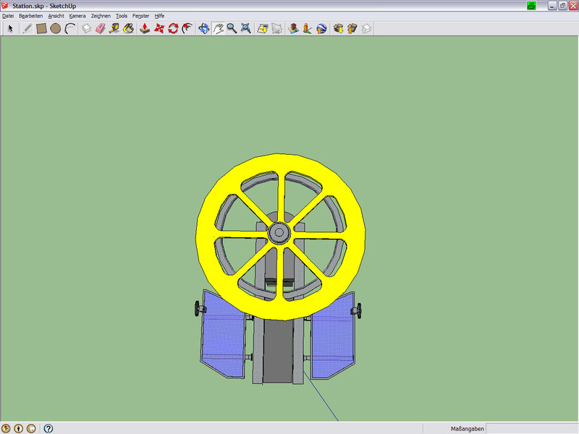Click the orange figure toolbar icon
Screen dimensions: 579x434
coord(307,28)
